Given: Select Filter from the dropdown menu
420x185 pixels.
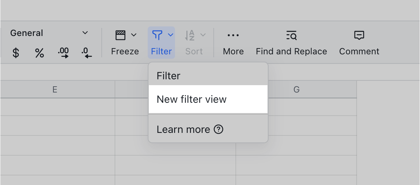Looking at the screenshot, I should click(x=168, y=76).
